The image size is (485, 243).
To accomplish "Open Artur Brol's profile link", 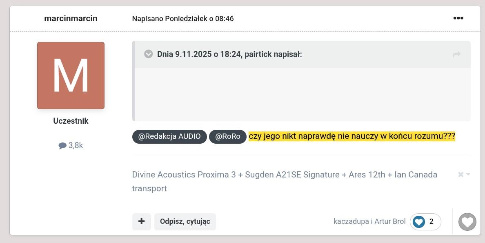I will tap(390, 221).
